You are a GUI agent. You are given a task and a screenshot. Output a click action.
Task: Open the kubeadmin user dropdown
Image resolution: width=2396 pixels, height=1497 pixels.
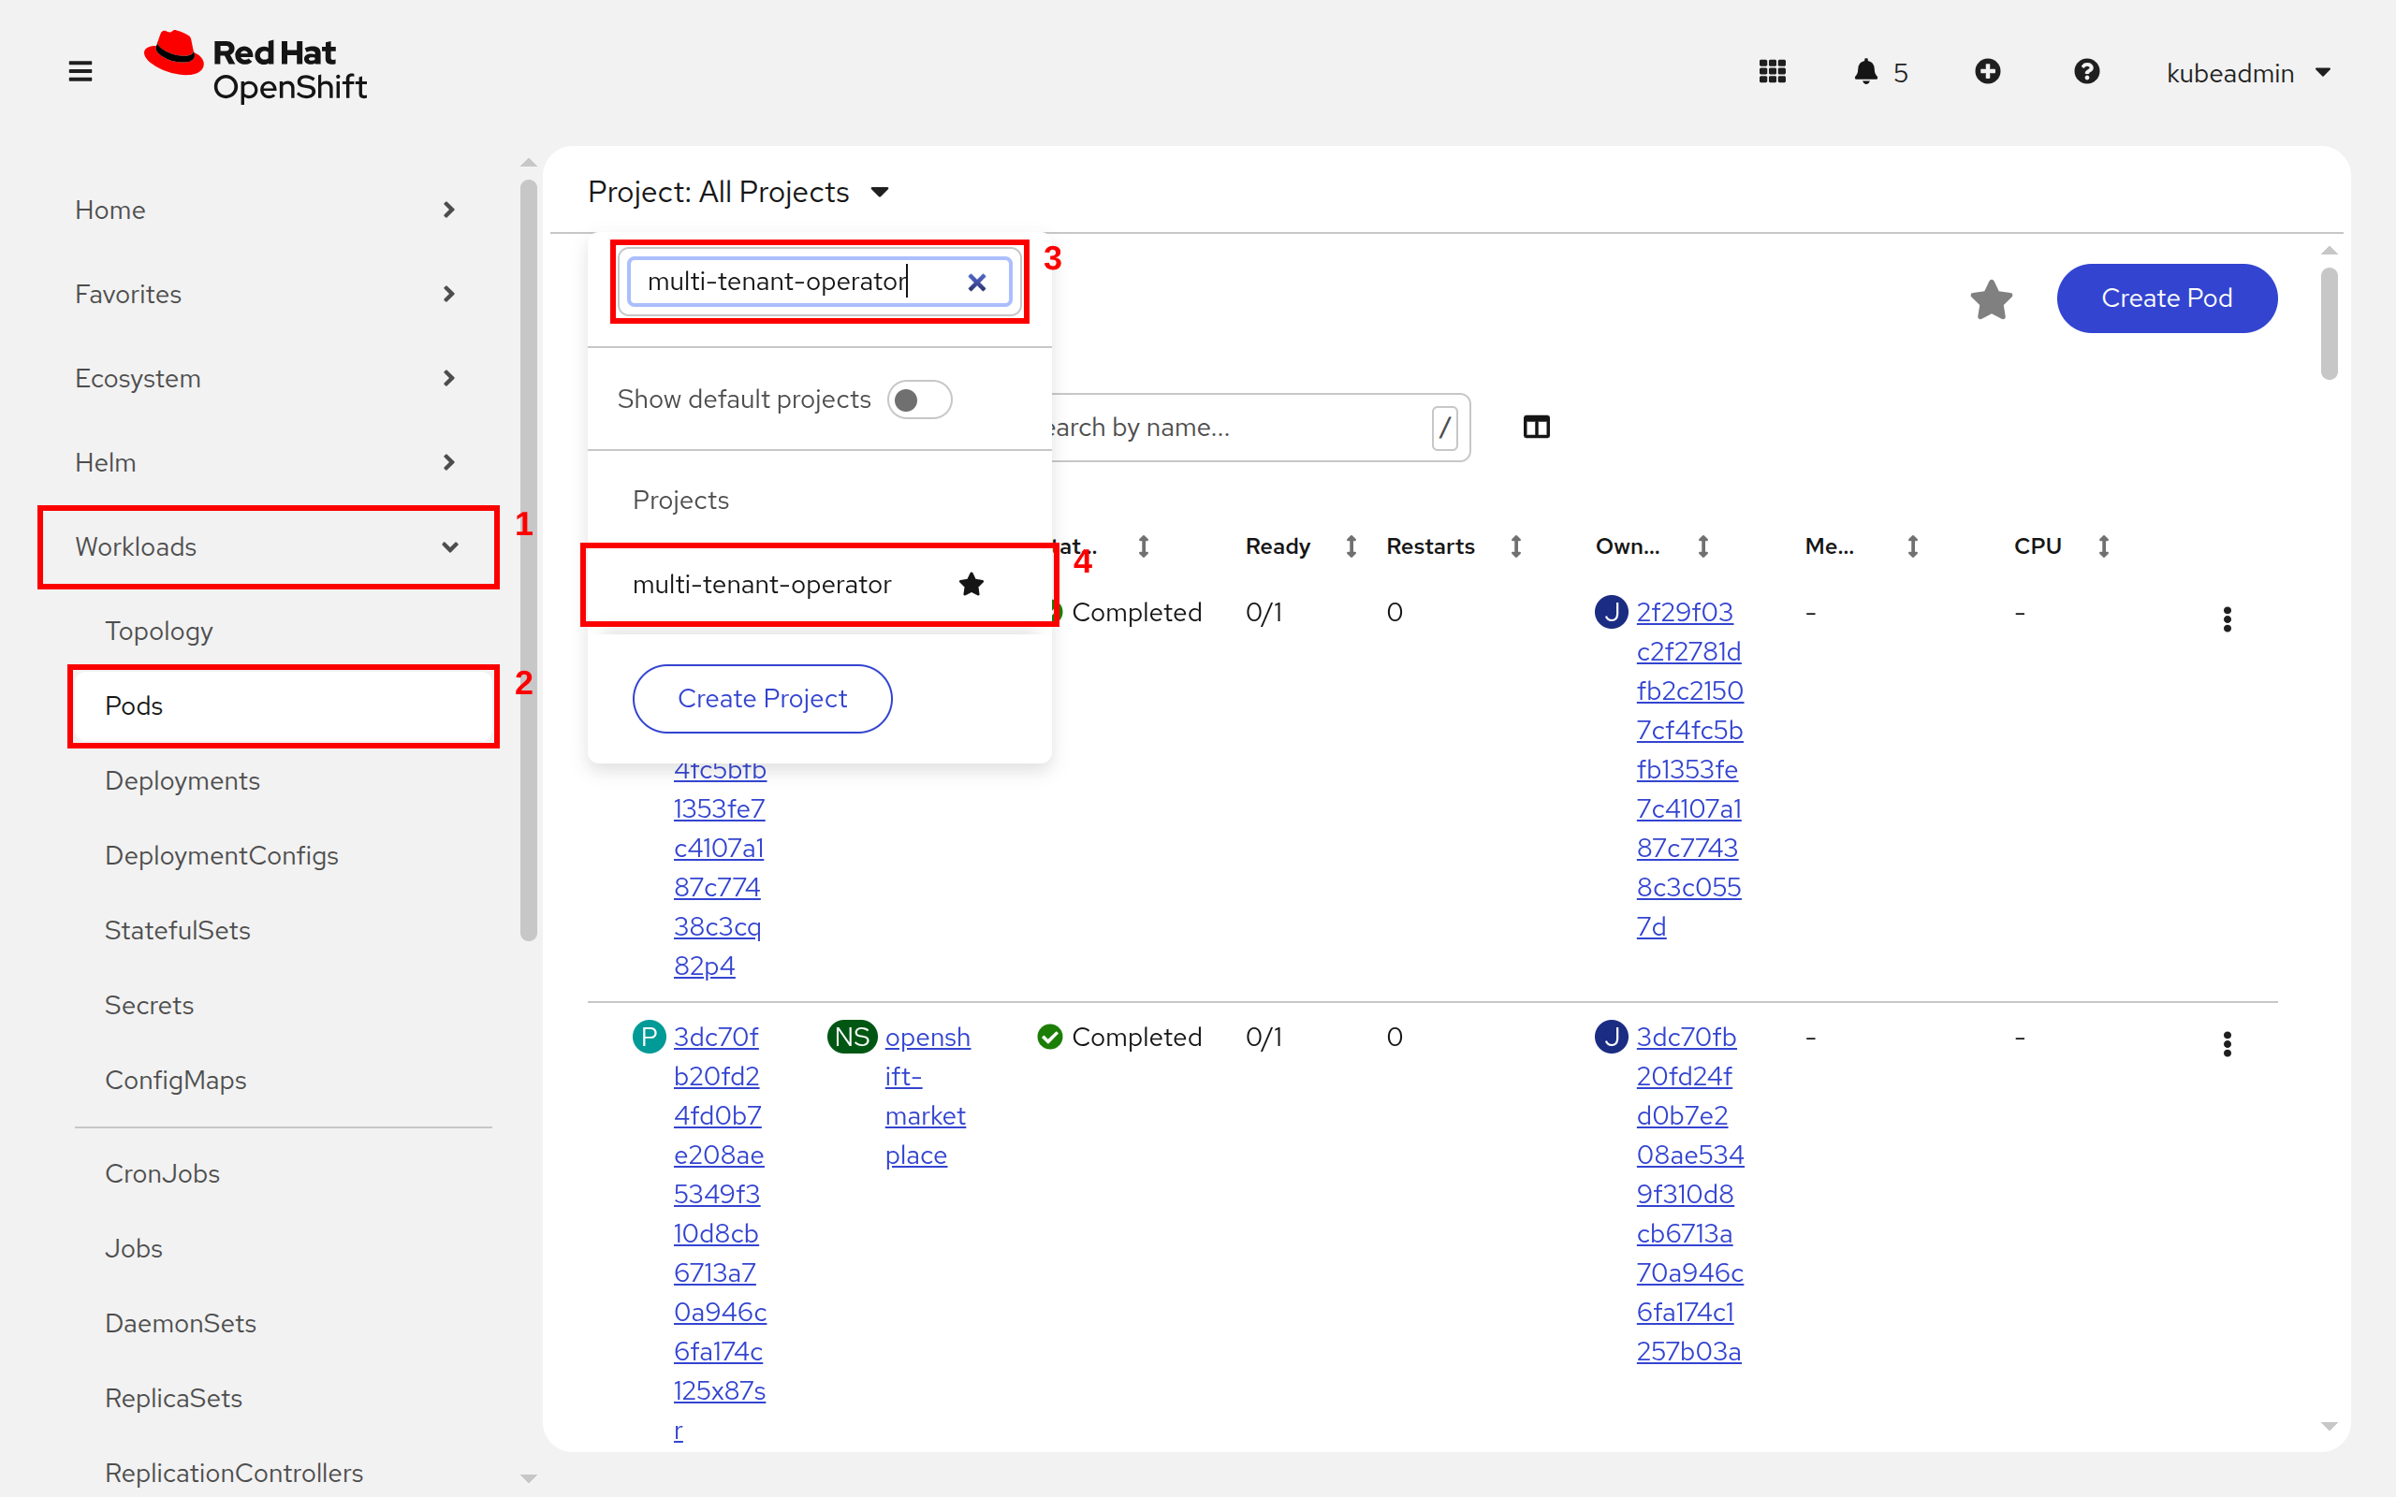point(2247,72)
